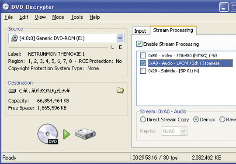236x164 pixels.
Task: Select the Stream Processing tab
Action: tap(173, 30)
